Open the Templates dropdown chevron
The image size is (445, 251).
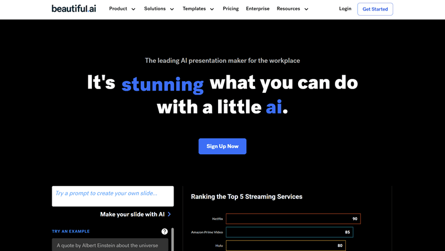tap(212, 9)
